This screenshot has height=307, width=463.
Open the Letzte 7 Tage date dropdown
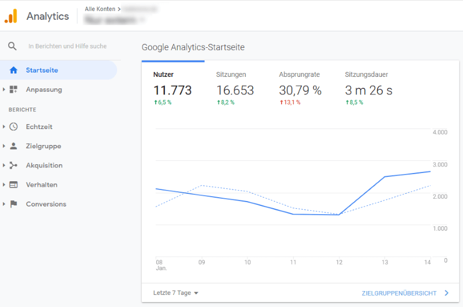point(175,293)
